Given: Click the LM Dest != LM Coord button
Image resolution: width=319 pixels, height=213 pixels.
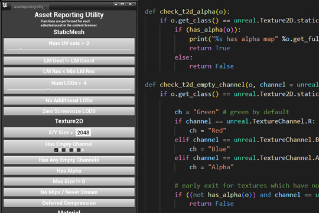Looking at the screenshot, I should [x=69, y=60].
